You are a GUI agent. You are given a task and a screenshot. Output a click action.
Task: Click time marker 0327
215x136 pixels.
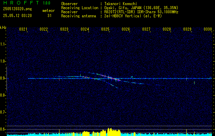146,29
